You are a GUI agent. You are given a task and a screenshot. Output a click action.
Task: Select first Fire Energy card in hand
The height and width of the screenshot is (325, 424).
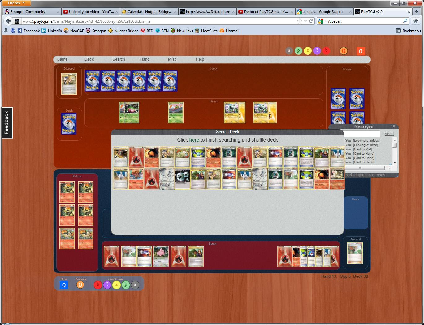111,256
